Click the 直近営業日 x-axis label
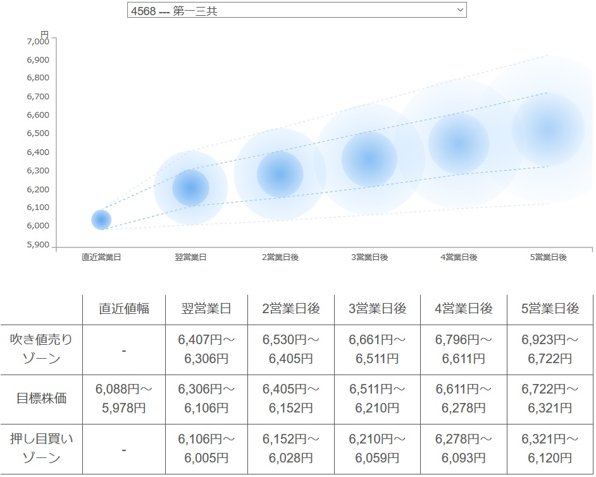The width and height of the screenshot is (596, 477). [x=101, y=257]
